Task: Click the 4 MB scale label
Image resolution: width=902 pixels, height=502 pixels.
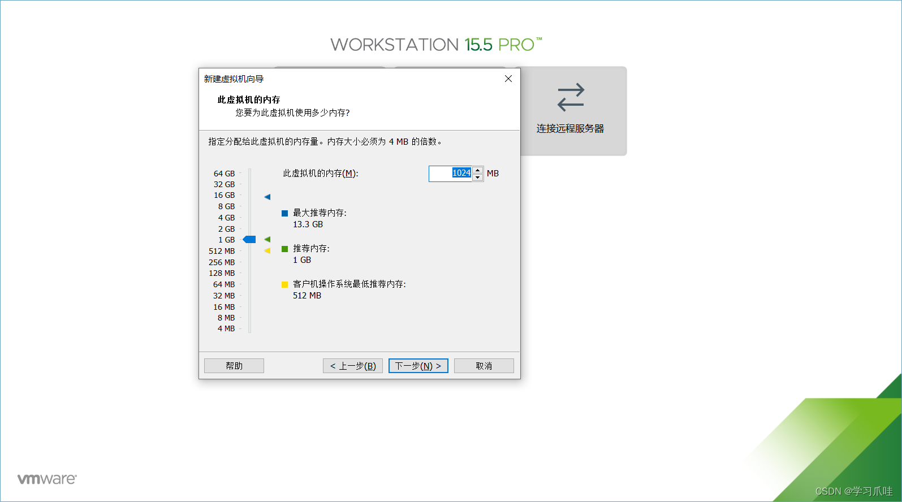Action: pos(226,328)
